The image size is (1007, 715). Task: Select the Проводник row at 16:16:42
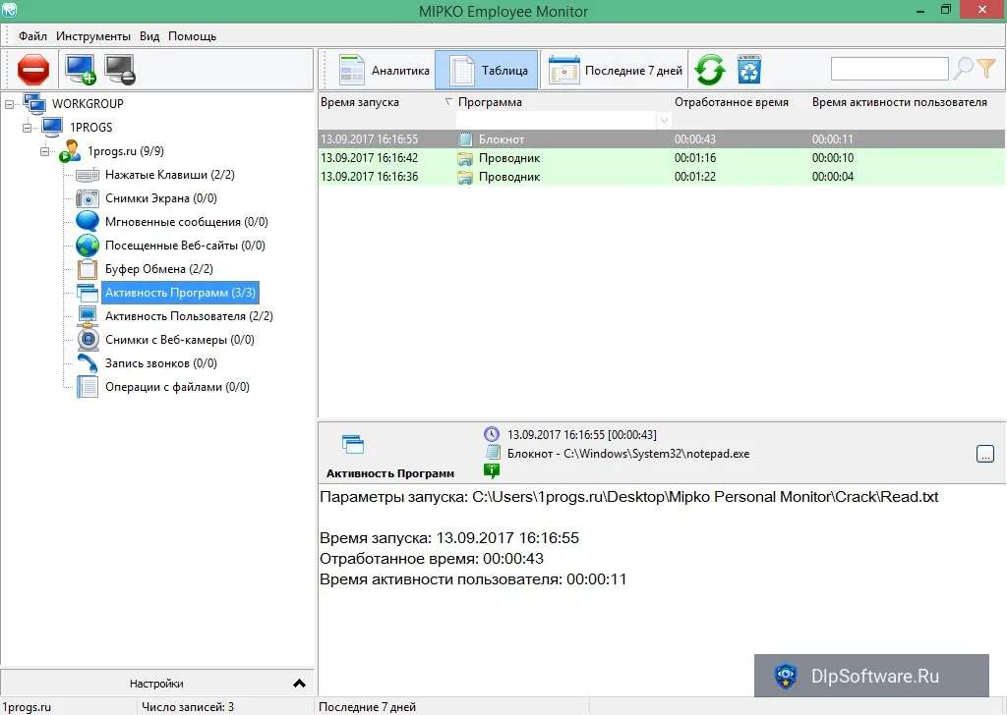coord(662,158)
